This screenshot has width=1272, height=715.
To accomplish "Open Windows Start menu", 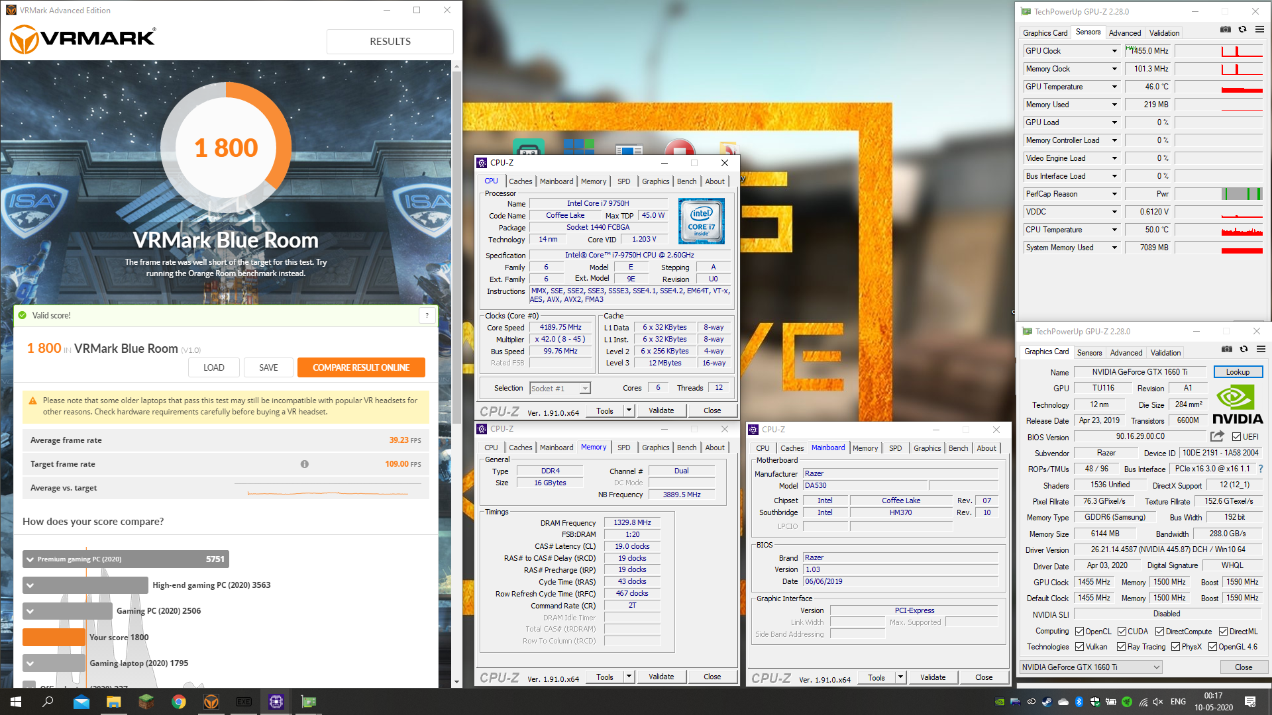I will click(x=16, y=702).
